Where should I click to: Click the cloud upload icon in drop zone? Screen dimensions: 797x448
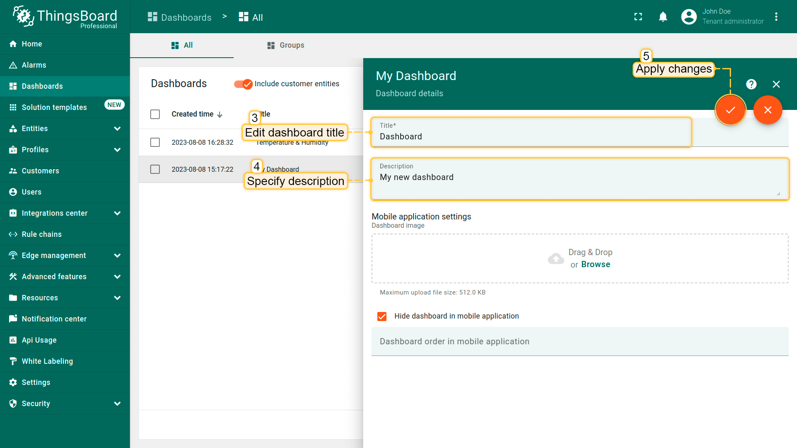pos(556,259)
